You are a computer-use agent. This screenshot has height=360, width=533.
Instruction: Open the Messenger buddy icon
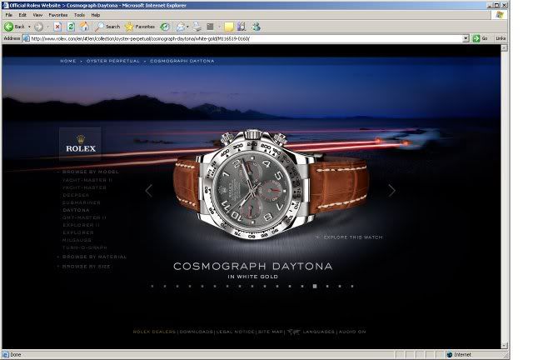(x=257, y=27)
